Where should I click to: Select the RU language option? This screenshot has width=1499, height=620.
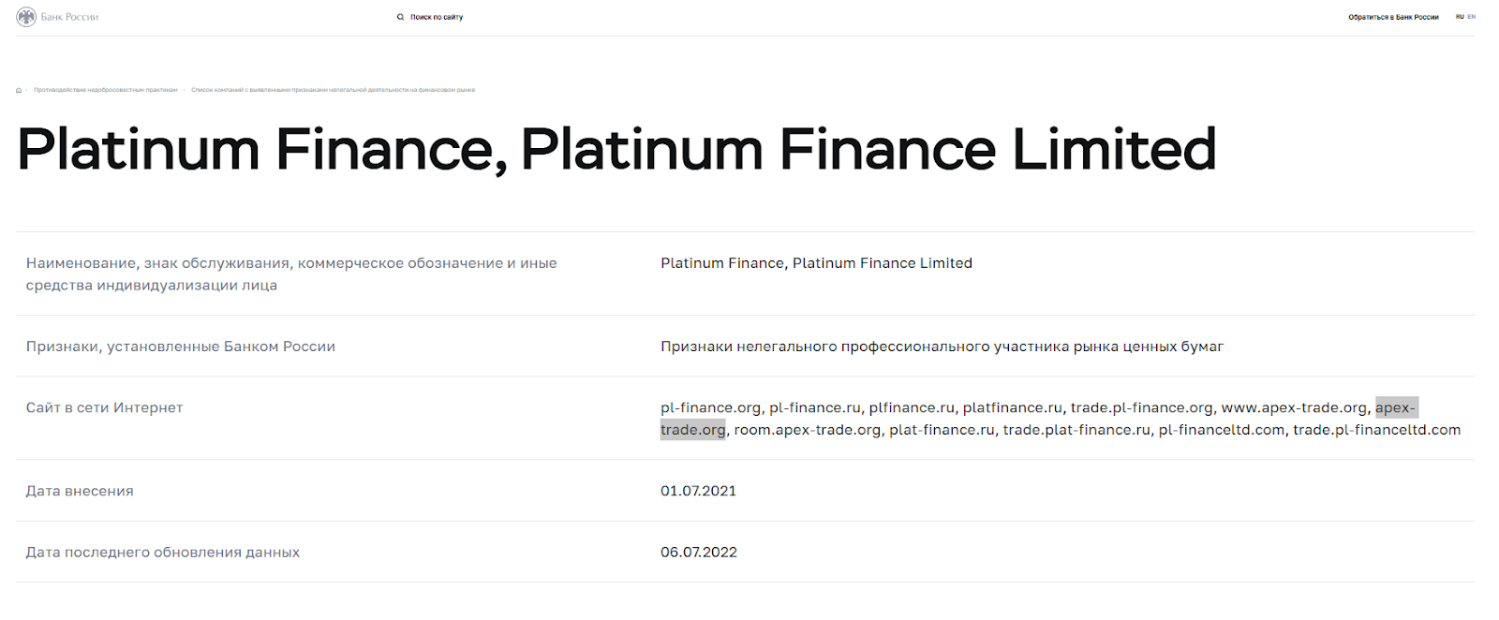[1460, 17]
